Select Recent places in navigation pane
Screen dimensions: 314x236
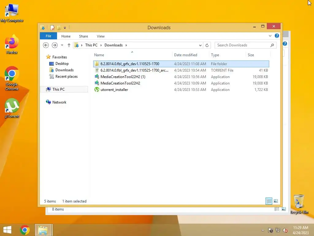[67, 77]
